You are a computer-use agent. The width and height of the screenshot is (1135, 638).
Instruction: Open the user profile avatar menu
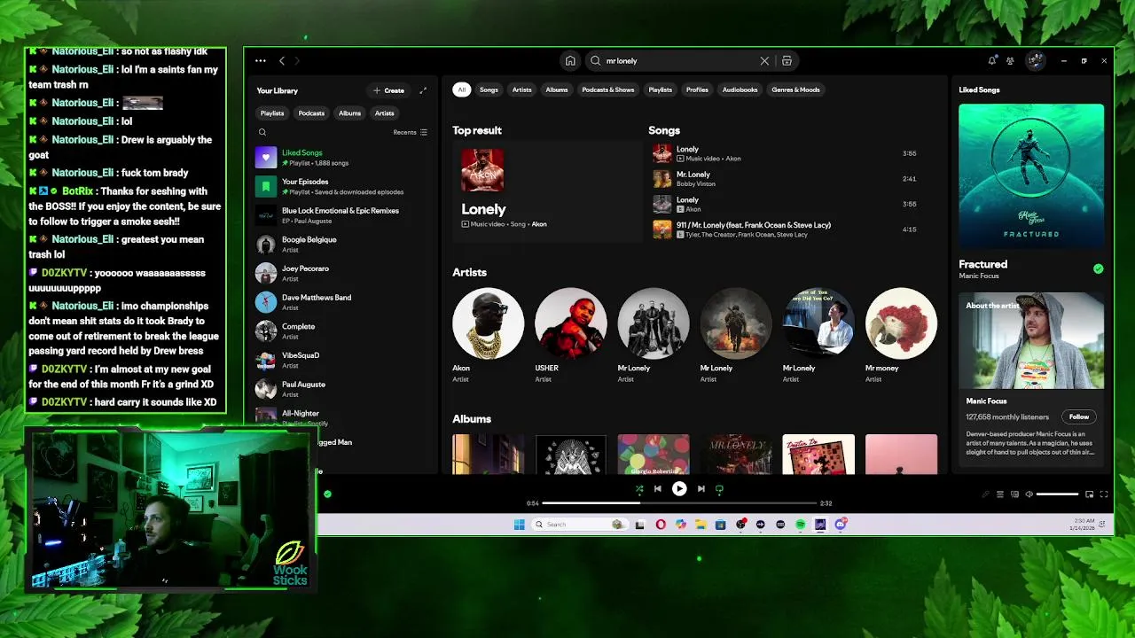(1035, 61)
